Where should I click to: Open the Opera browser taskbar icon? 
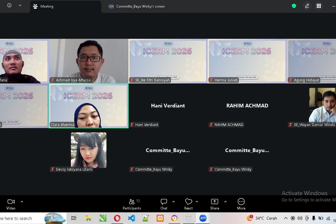pos(117,218)
